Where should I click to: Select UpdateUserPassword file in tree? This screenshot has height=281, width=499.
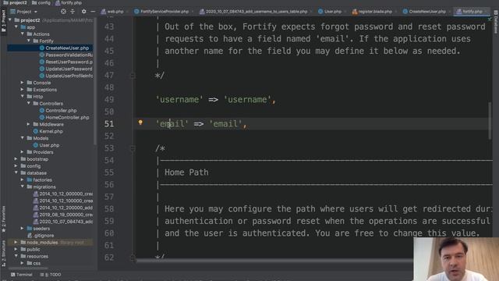(x=69, y=69)
